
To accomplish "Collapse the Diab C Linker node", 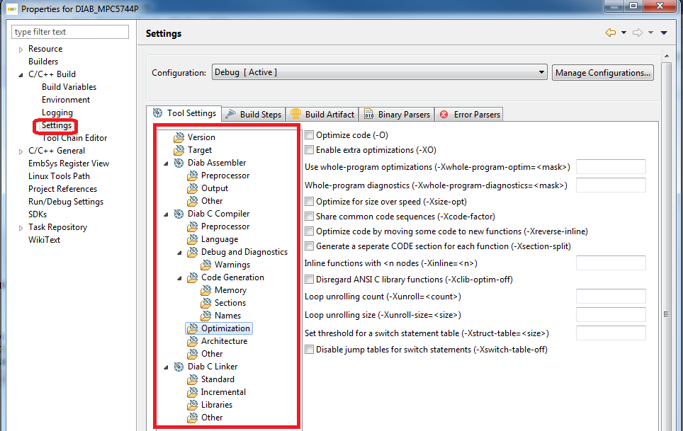I will [x=166, y=367].
